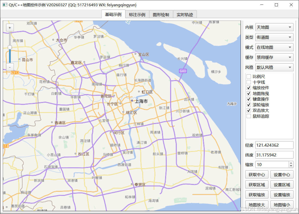This screenshot has width=299, height=214.
Task: Click the 朱家角镇 label on the map
Action: click(34, 135)
